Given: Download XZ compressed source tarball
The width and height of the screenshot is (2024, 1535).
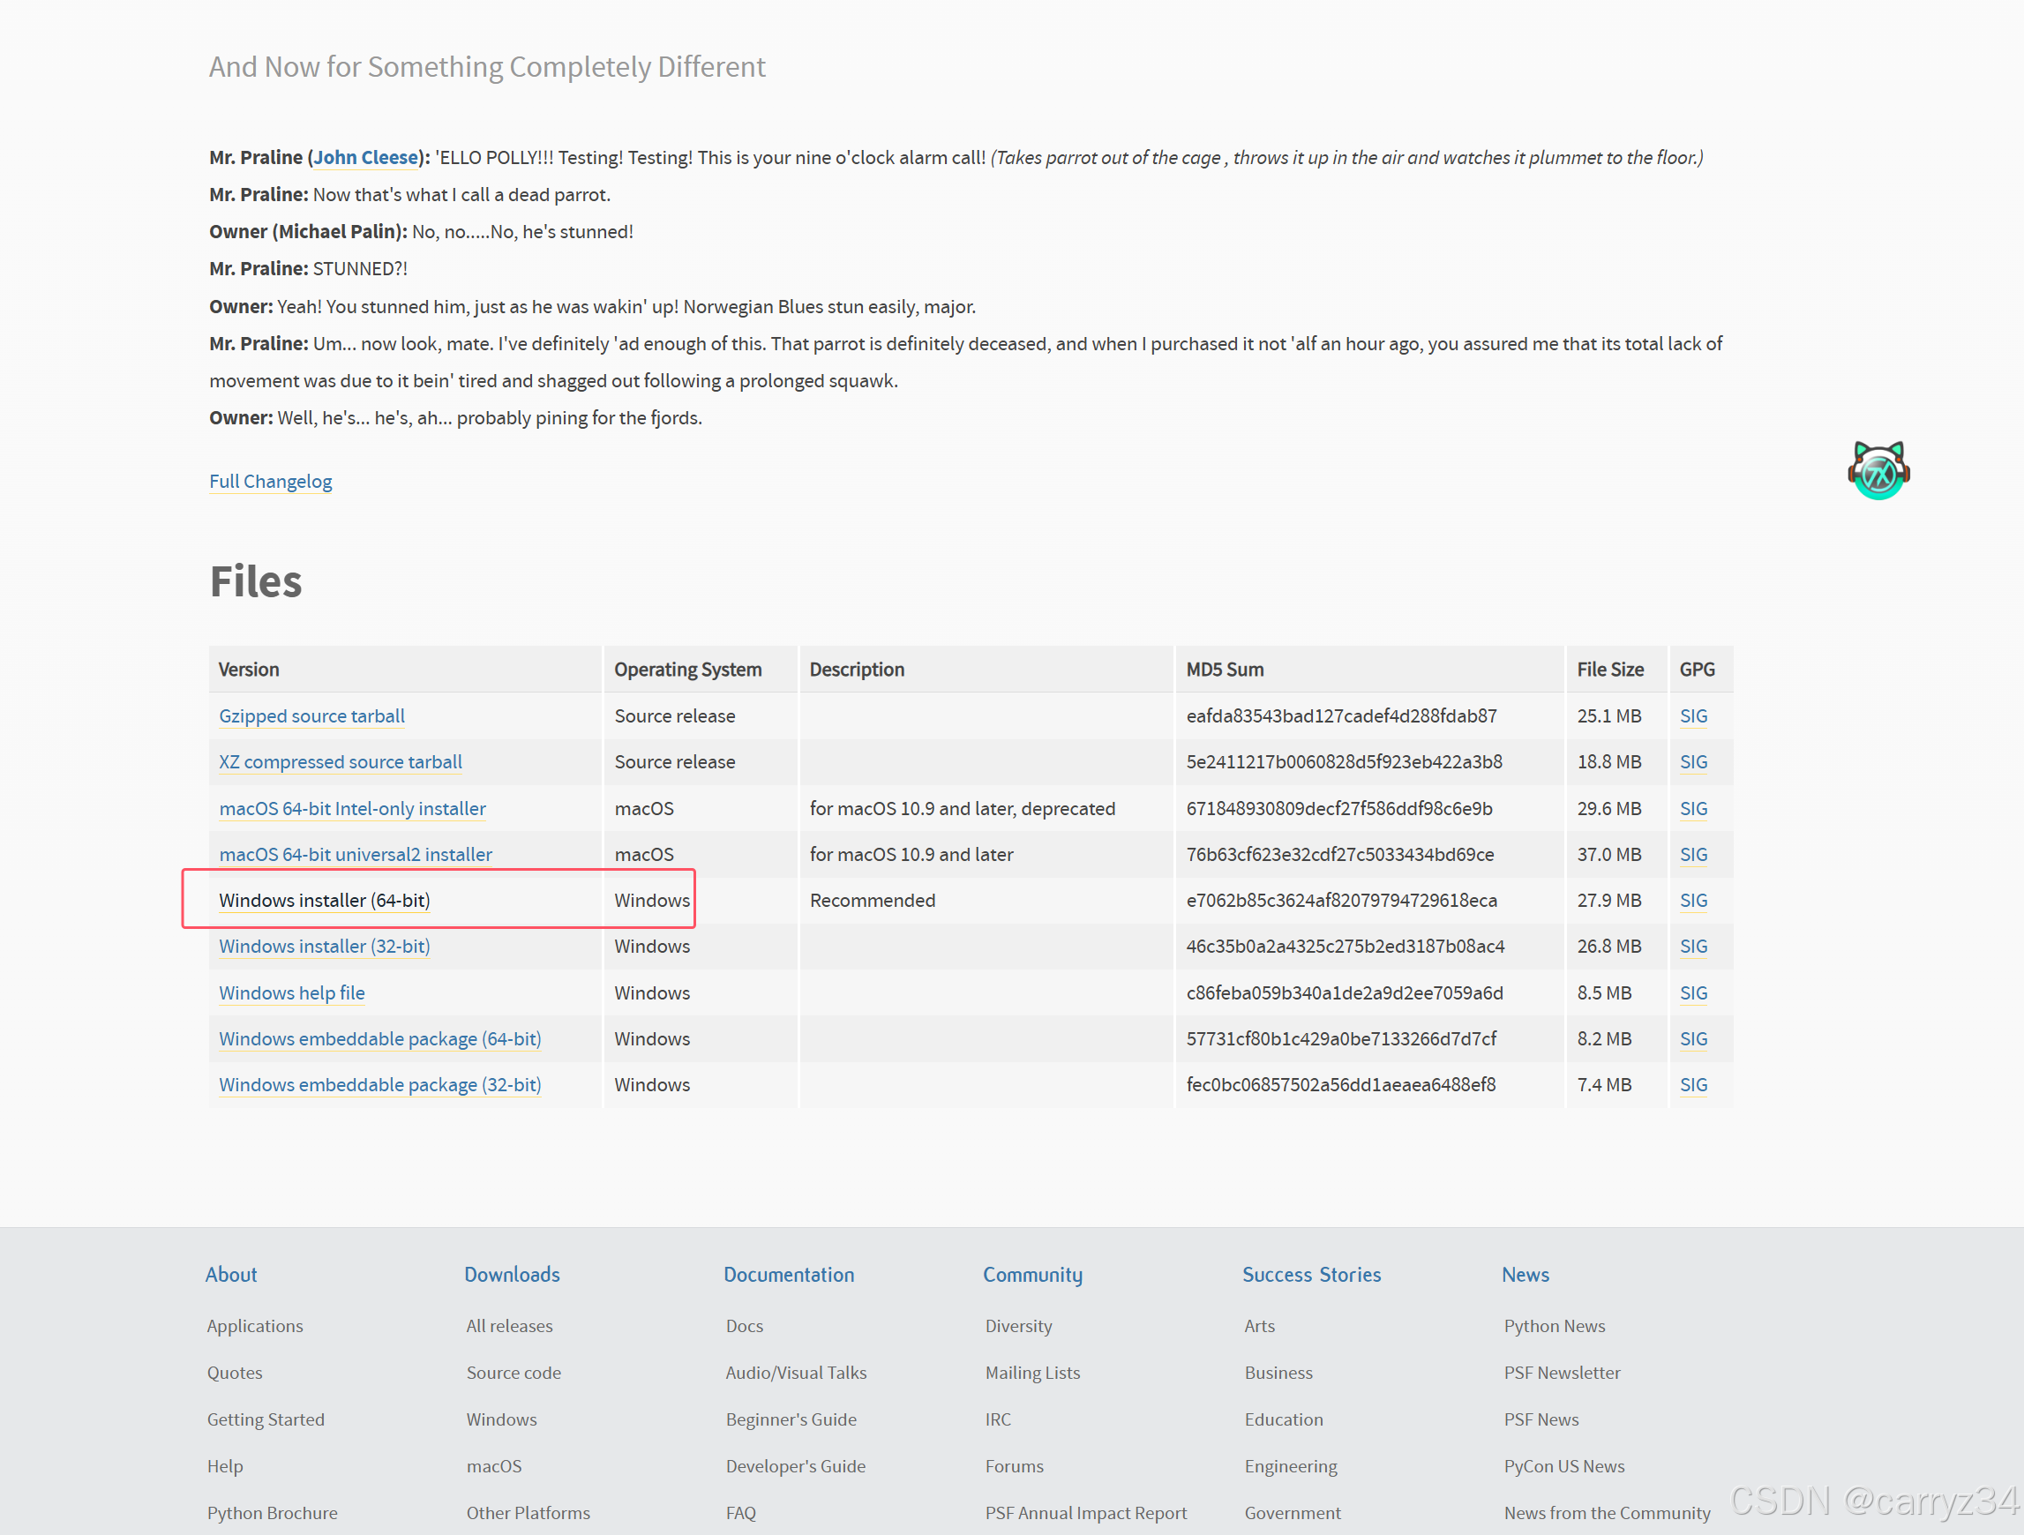Looking at the screenshot, I should pos(340,762).
